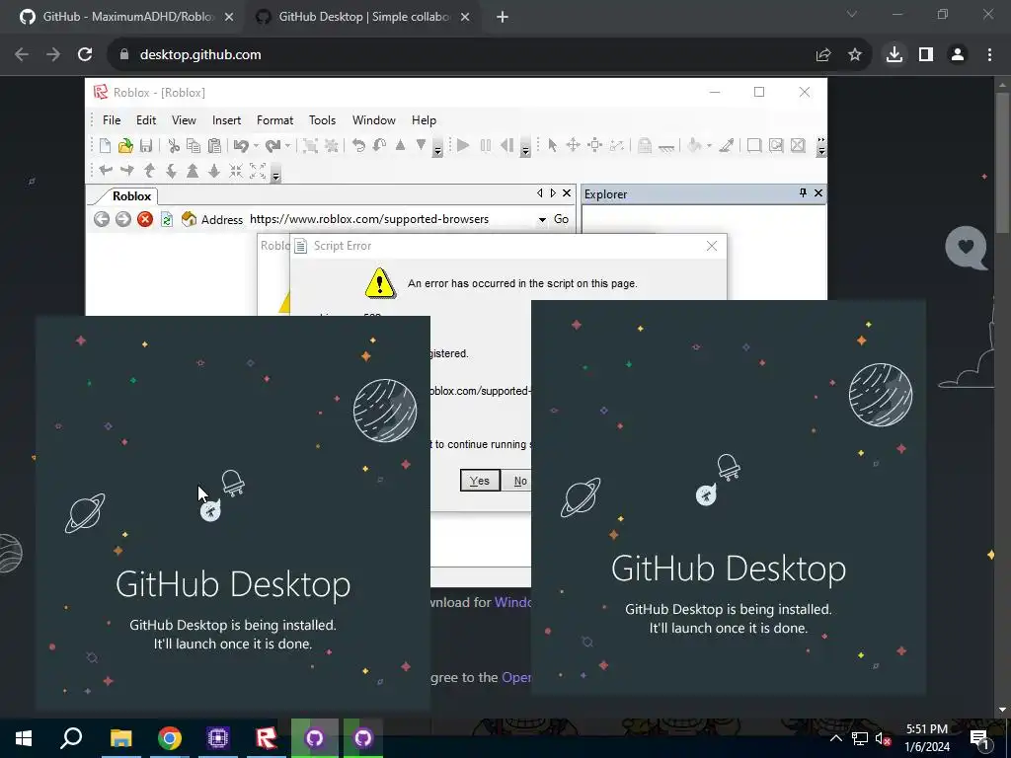Open the Tools menu in Roblox
Viewport: 1011px width, 758px height.
322,120
